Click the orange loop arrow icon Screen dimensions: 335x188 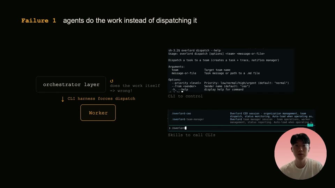coord(112,81)
